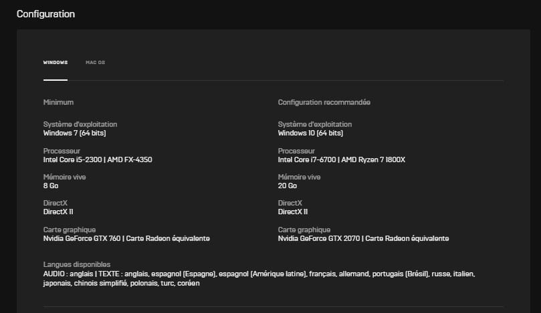Click the Intel Core i5-2300 processor line
541x313 pixels.
tap(98, 160)
